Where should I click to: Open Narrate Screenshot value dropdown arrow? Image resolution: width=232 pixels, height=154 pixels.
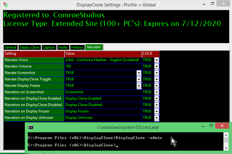click(x=139, y=73)
